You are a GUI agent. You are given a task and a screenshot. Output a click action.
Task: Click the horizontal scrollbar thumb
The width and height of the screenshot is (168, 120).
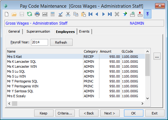coord(14,103)
